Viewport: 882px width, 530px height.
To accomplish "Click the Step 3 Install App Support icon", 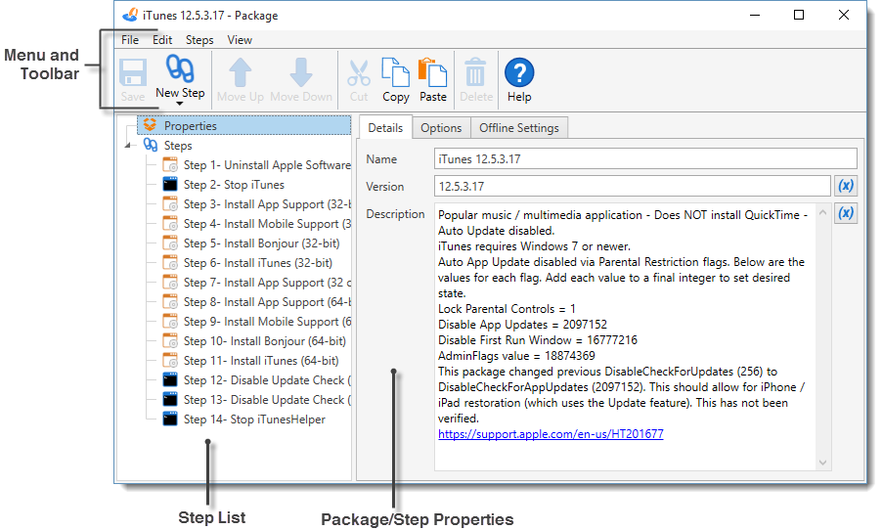I will (x=170, y=204).
